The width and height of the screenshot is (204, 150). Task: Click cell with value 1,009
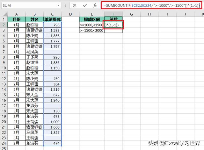click(x=52, y=122)
